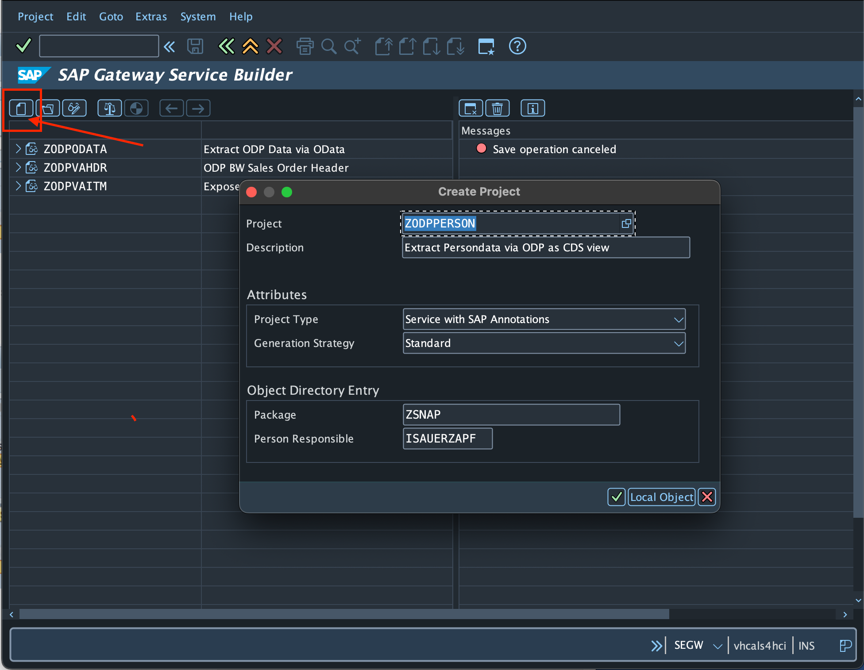
Task: Open the Generation Strategy dropdown
Action: tap(678, 343)
